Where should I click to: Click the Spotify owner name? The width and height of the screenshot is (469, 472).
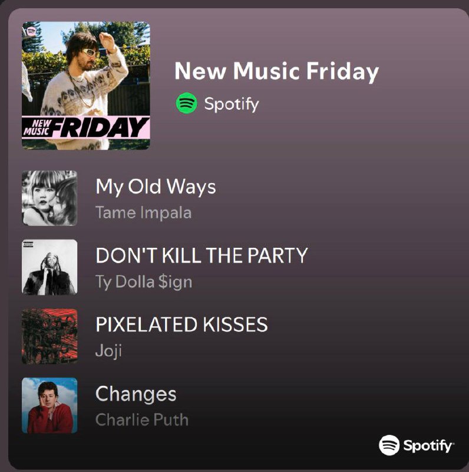(x=232, y=104)
